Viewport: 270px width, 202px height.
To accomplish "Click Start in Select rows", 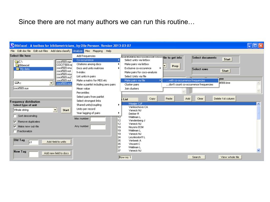I will (x=225, y=71).
